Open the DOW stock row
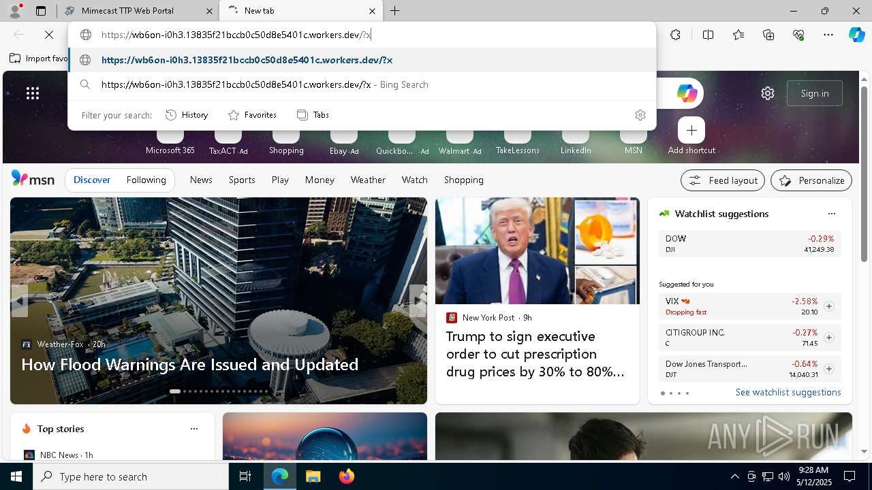Image resolution: width=872 pixels, height=490 pixels. click(750, 244)
